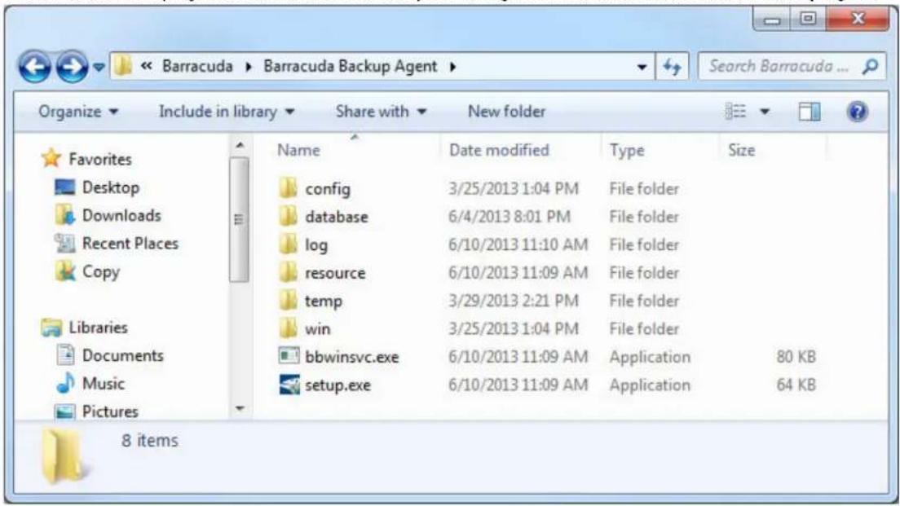This screenshot has width=900, height=506.
Task: Open the recent locations dropdown beside Forward
Action: click(x=99, y=67)
